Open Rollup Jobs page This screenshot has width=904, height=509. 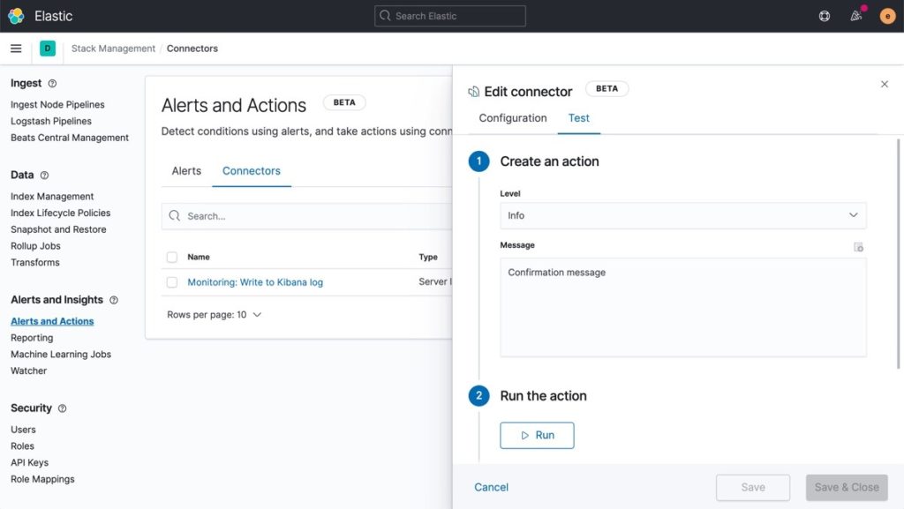click(35, 246)
